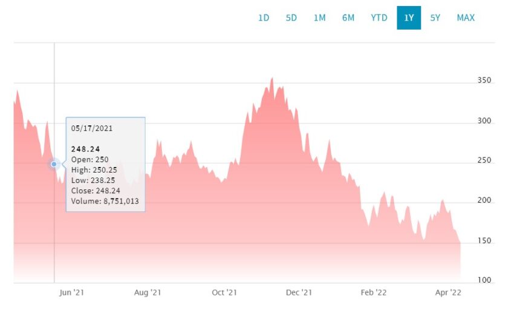Image resolution: width=514 pixels, height=316 pixels.
Task: Click the Feb '22 axis label
Action: (373, 292)
